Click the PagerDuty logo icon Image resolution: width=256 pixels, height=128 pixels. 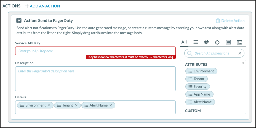(19, 20)
